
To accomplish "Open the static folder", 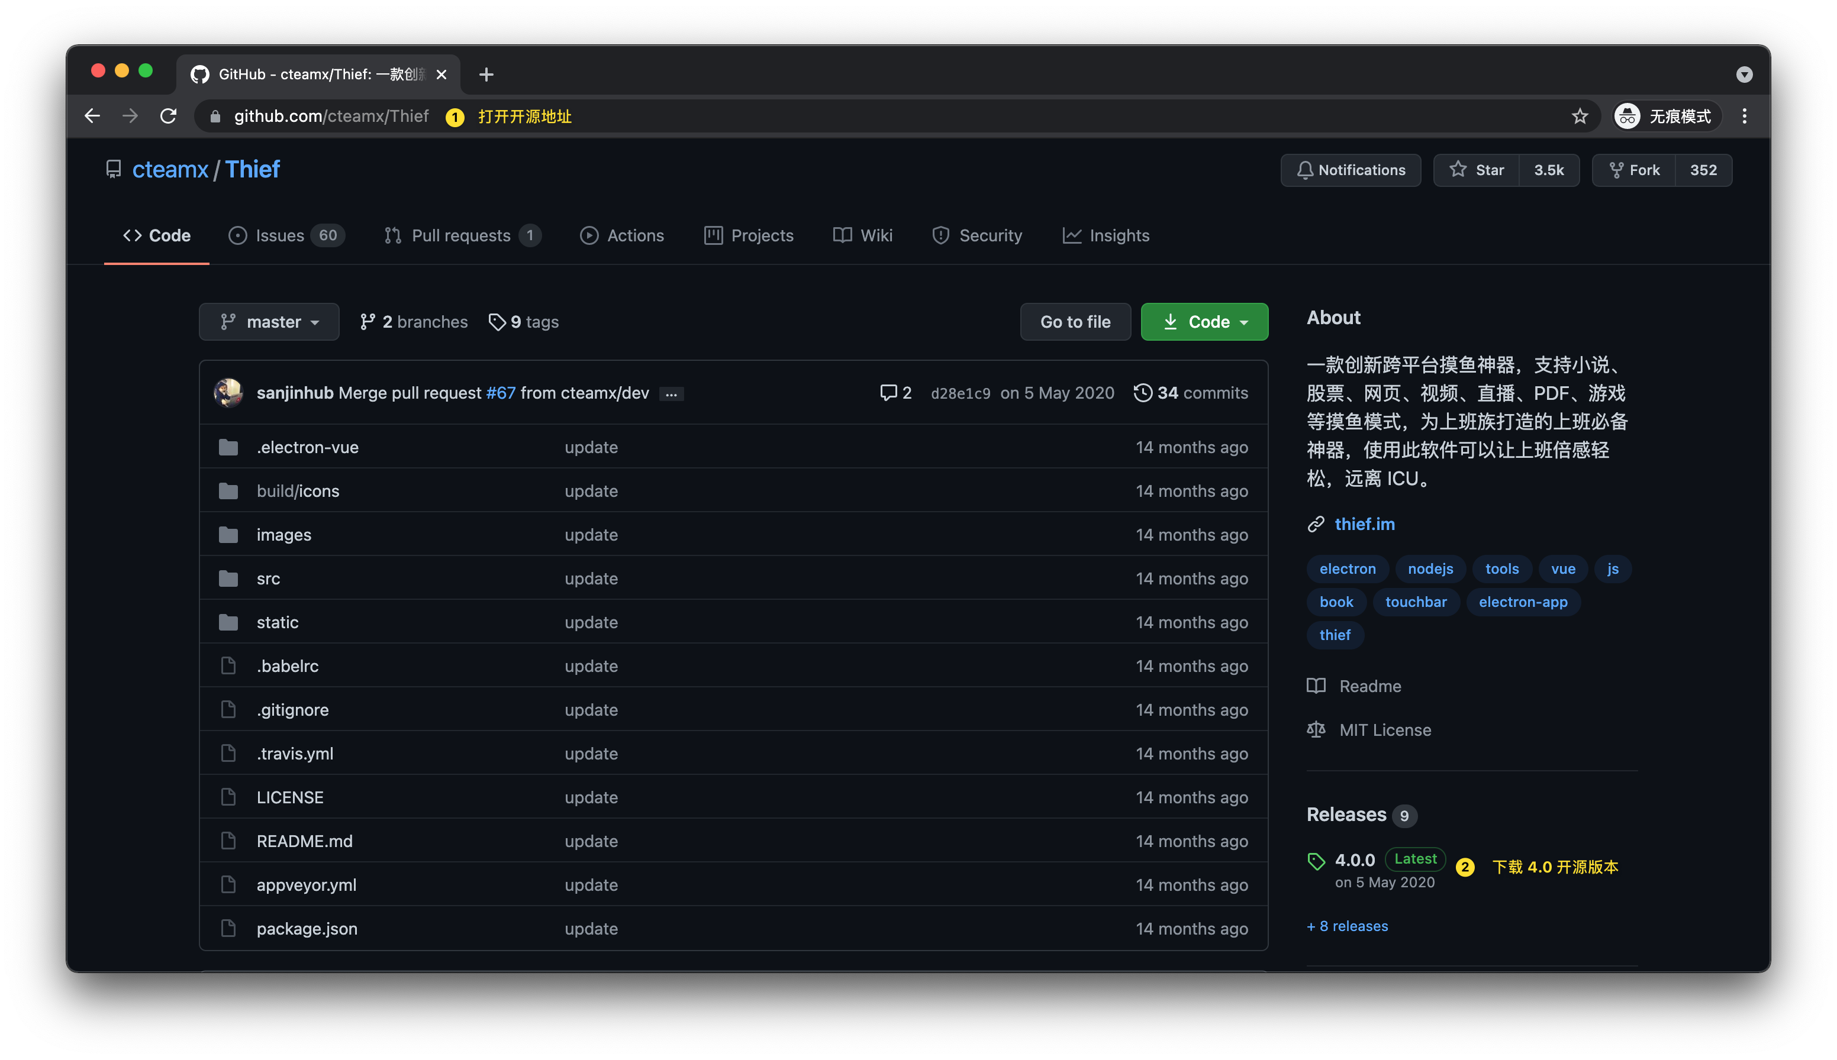I will (278, 622).
